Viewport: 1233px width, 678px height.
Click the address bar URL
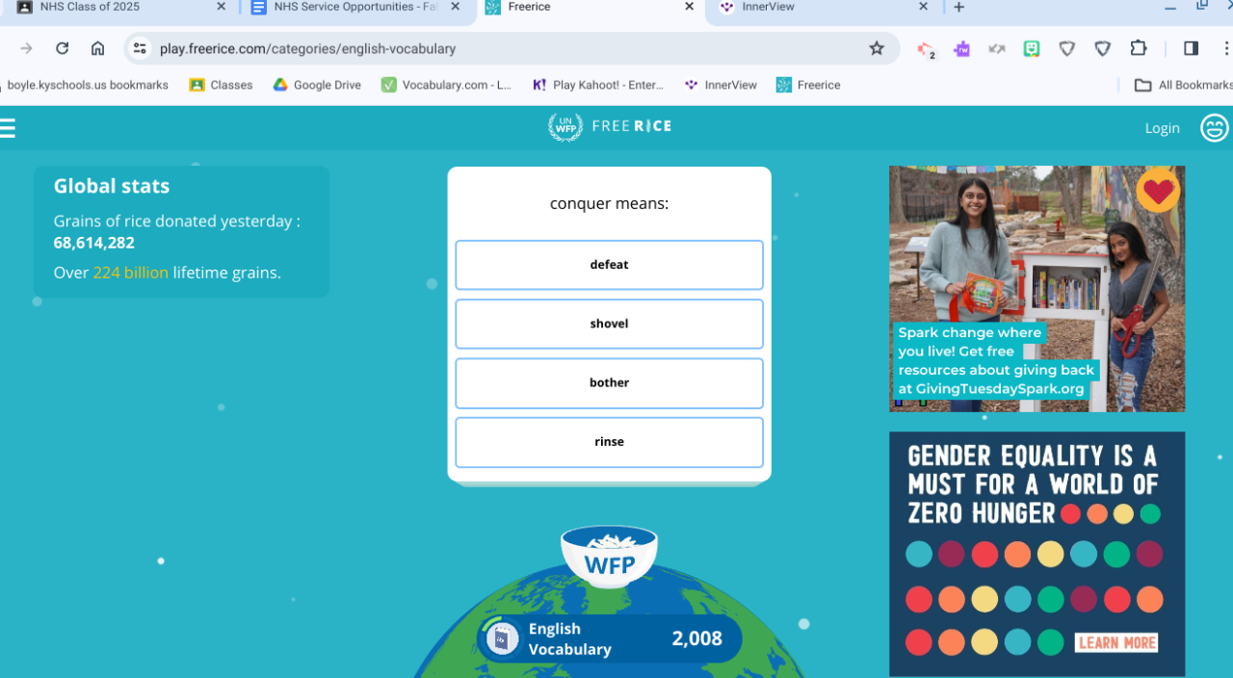[x=308, y=48]
